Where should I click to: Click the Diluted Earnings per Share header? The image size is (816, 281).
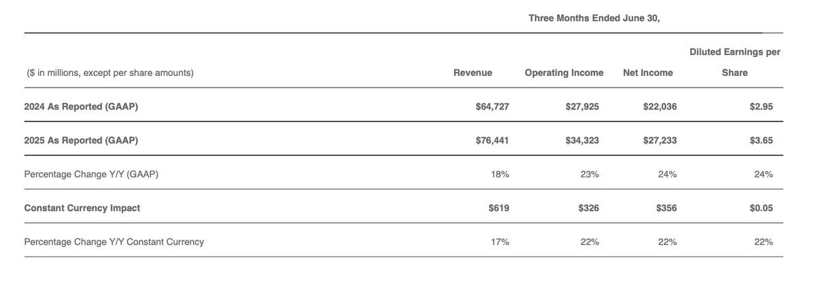pos(734,62)
